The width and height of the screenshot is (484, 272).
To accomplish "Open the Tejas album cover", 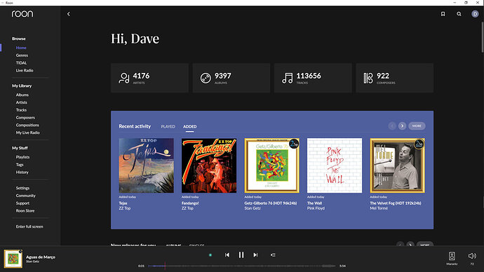I will 147,165.
